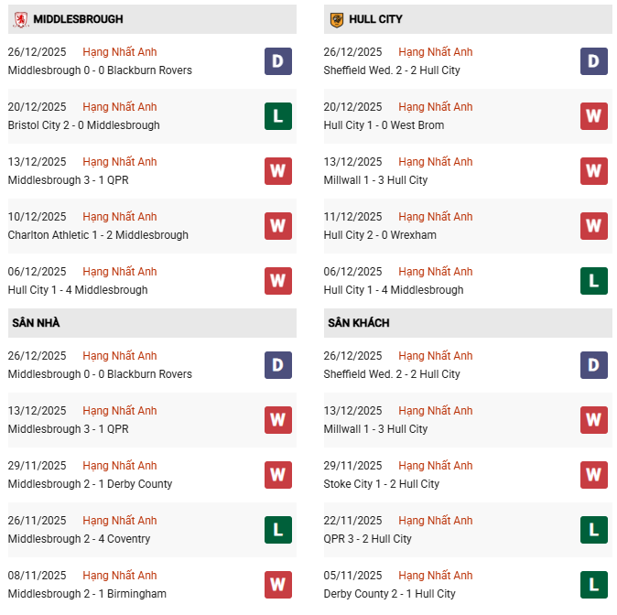617x615 pixels.
Task: Click loss badge for QPR 3-2 Hull City
Action: 593,530
